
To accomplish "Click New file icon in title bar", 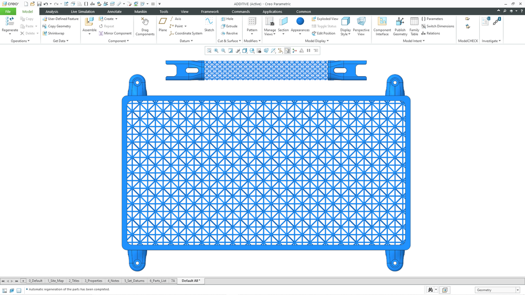I will 26,4.
